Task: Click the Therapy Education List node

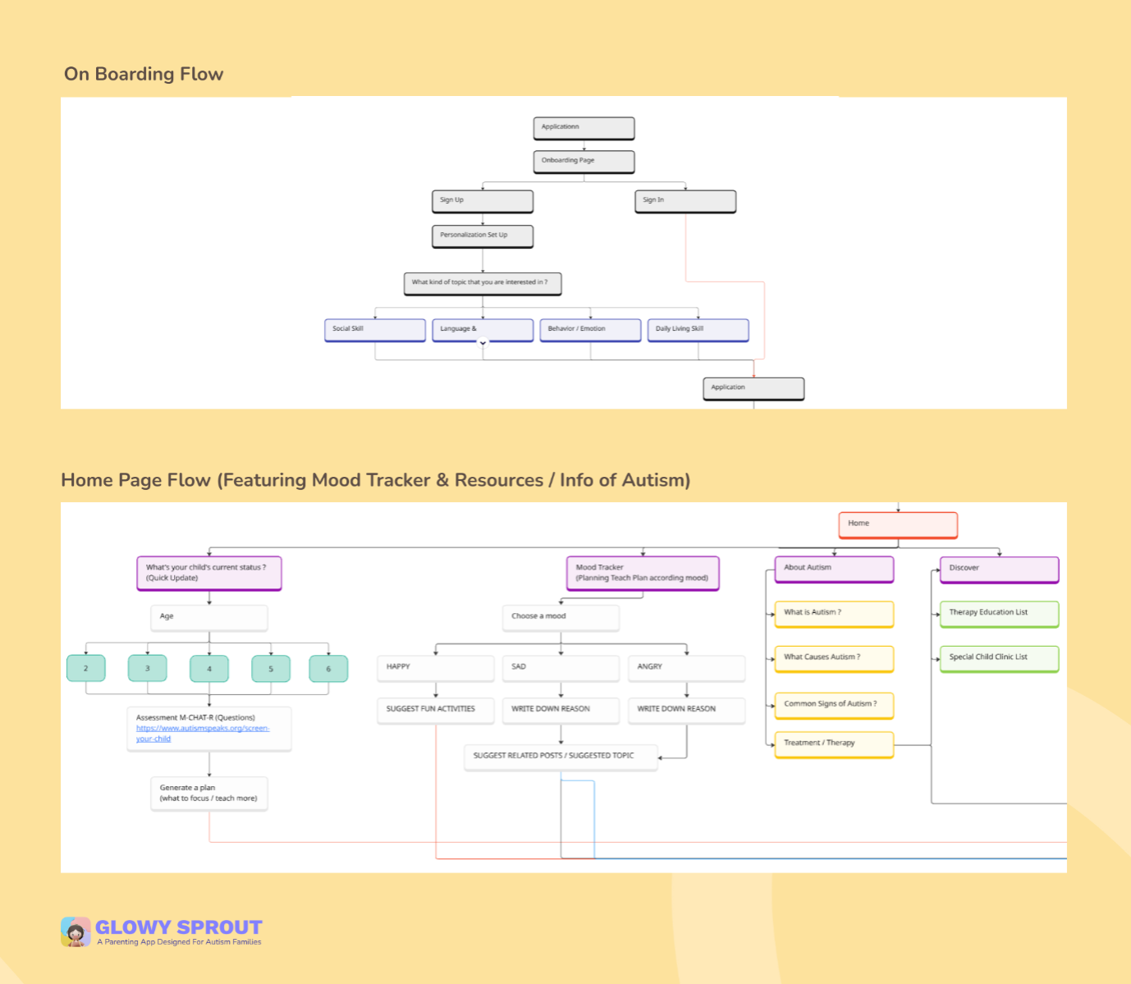Action: point(999,613)
